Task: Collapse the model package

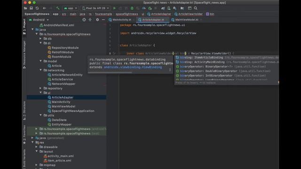Action: [x=40, y=61]
